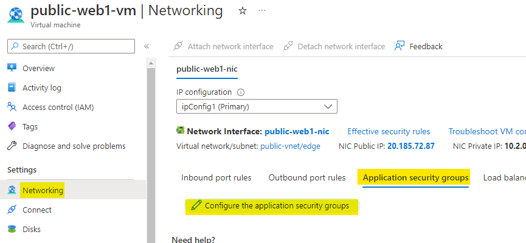Viewport: 526px width, 243px height.
Task: Click Attach network interface
Action: click(x=223, y=46)
